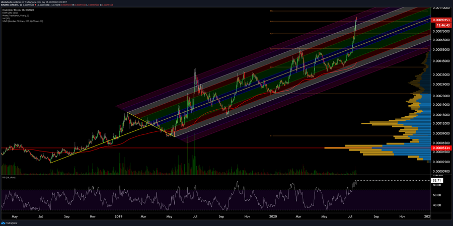Select the RSI value label 88.71

pyautogui.click(x=437, y=180)
